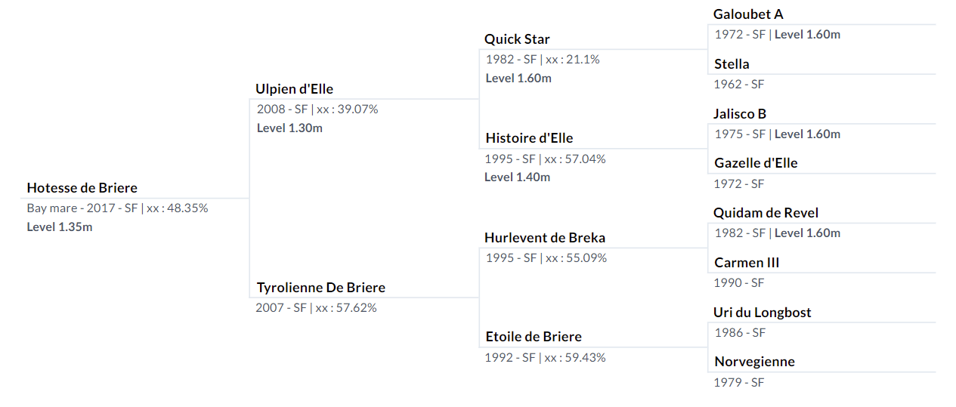Click the Stella ancestor name
This screenshot has width=956, height=407.
pyautogui.click(x=732, y=64)
